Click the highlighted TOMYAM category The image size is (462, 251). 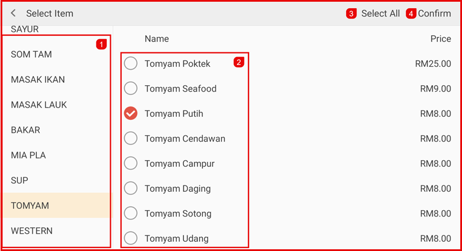point(30,206)
